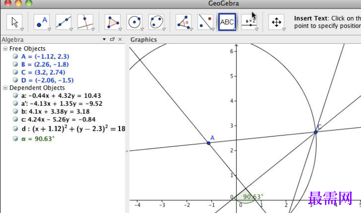Toggle visibility of line a'
361x213 pixels.
click(x=16, y=103)
